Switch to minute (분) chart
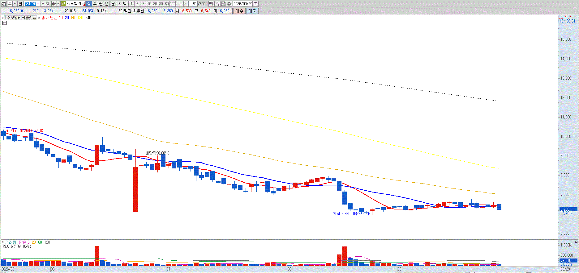 (x=113, y=4)
